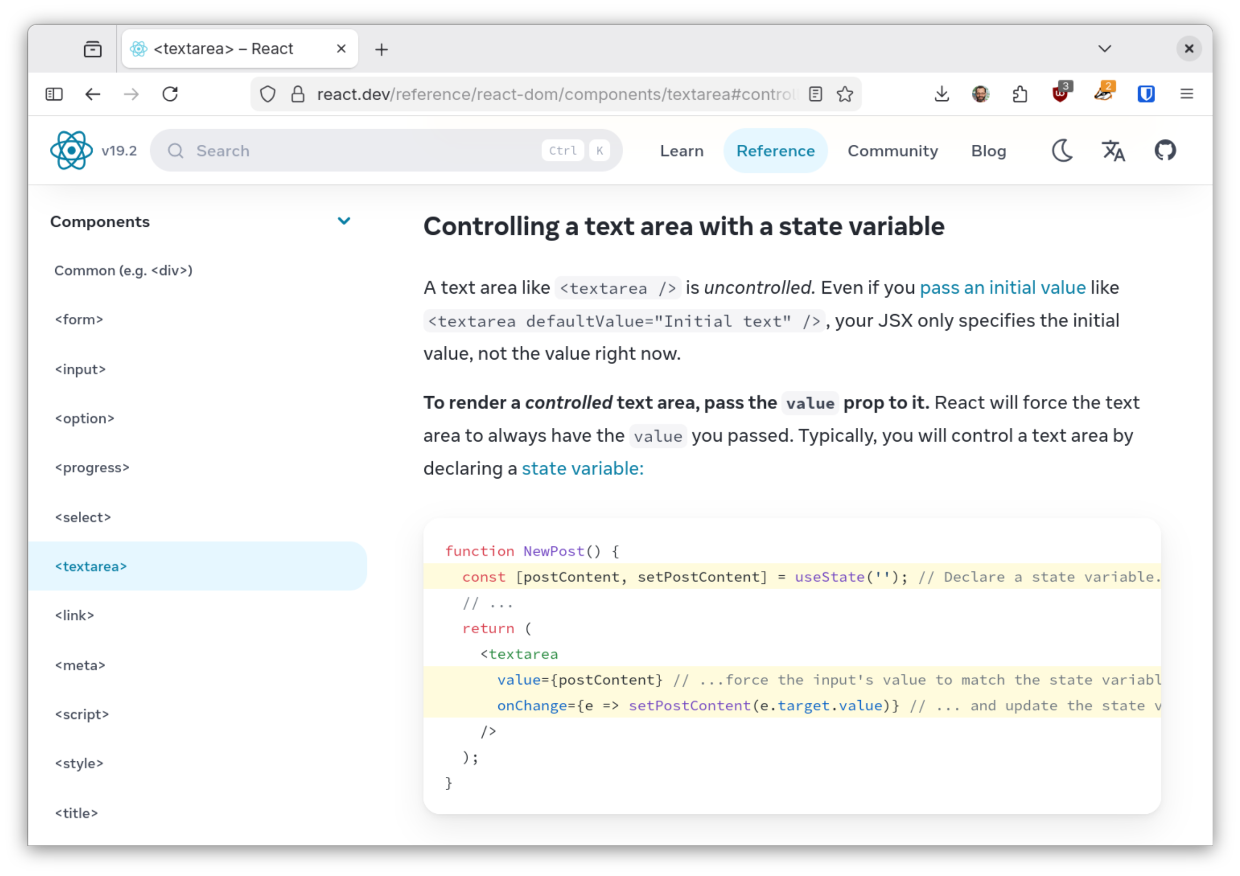1240x876 pixels.
Task: Open the Community nav item
Action: pyautogui.click(x=892, y=151)
